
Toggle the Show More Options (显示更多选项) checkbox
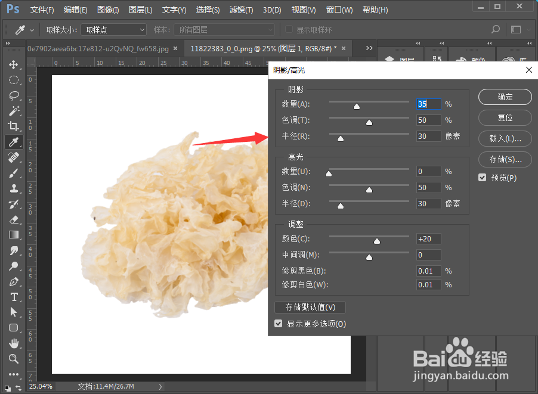point(279,323)
